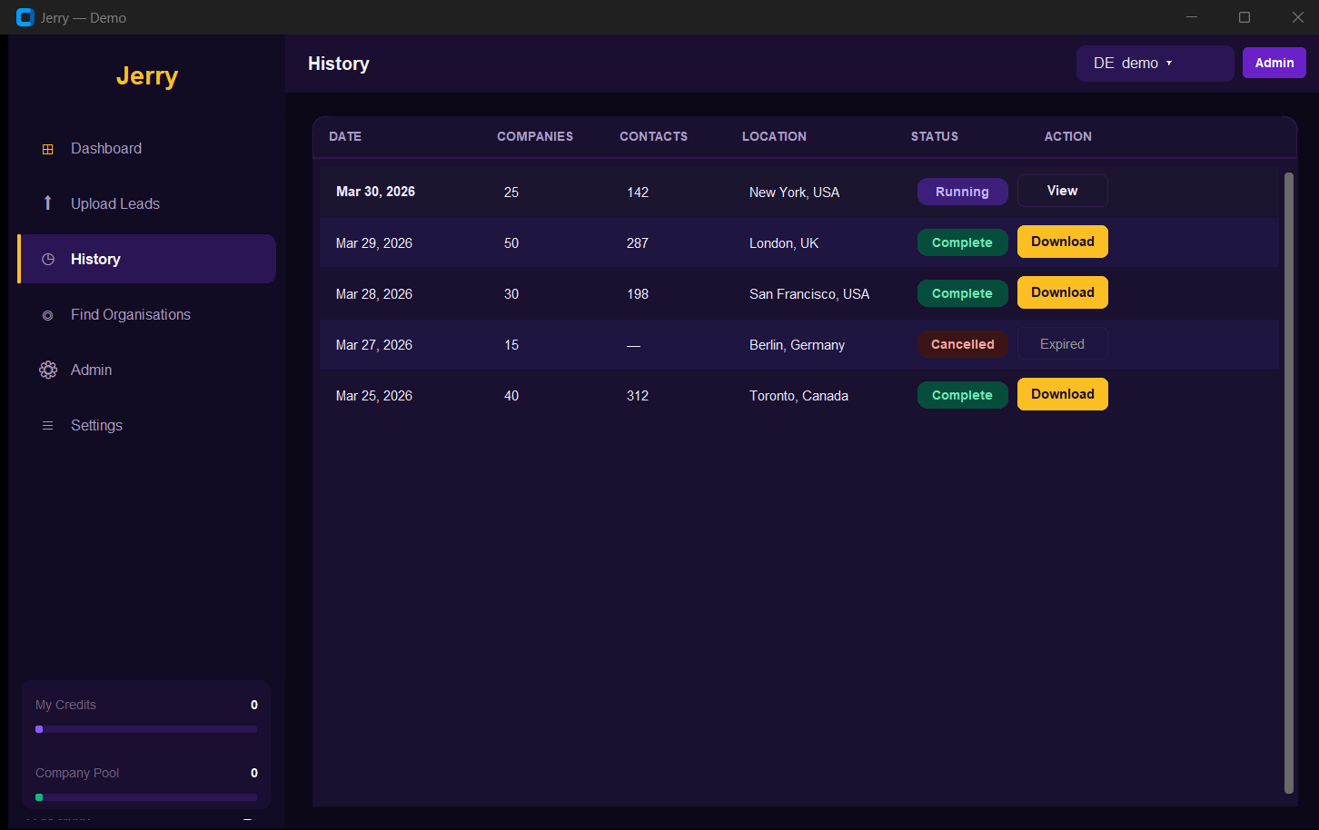
Task: Download the Toronto, Canada results
Action: tap(1063, 394)
